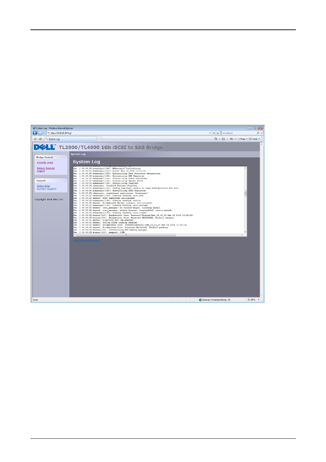The width and height of the screenshot is (326, 462).
Task: Click the page scrollbar up arrow
Action: click(262, 144)
